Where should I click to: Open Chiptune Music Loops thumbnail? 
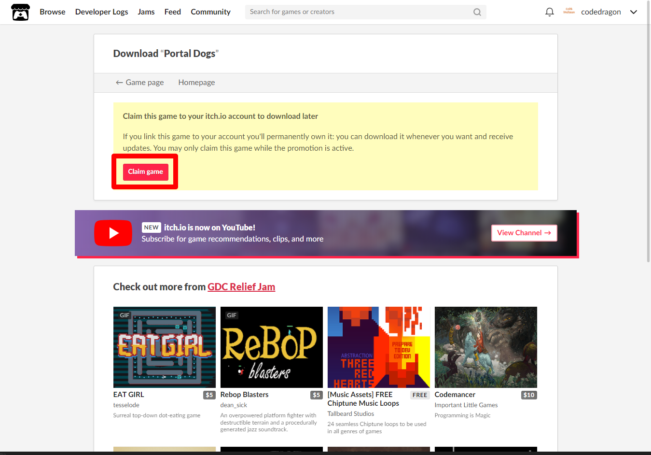(379, 347)
